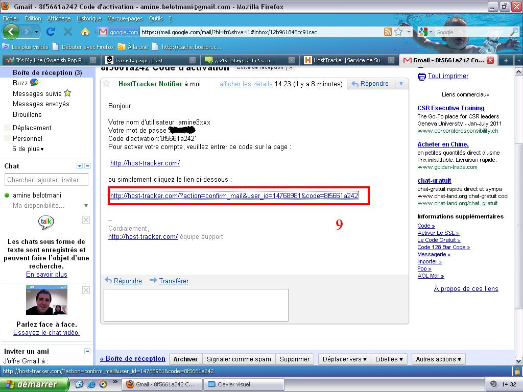This screenshot has width=523, height=392.
Task: Click the account confirmation link with code
Action: point(234,195)
